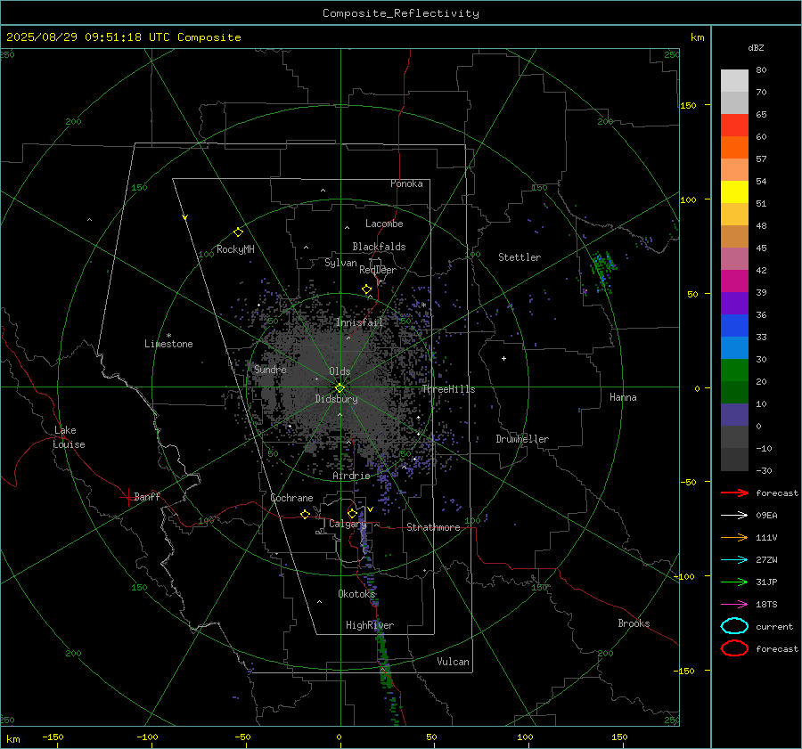Image resolution: width=802 pixels, height=749 pixels.
Task: Click the Limestone label
Action: (x=168, y=344)
